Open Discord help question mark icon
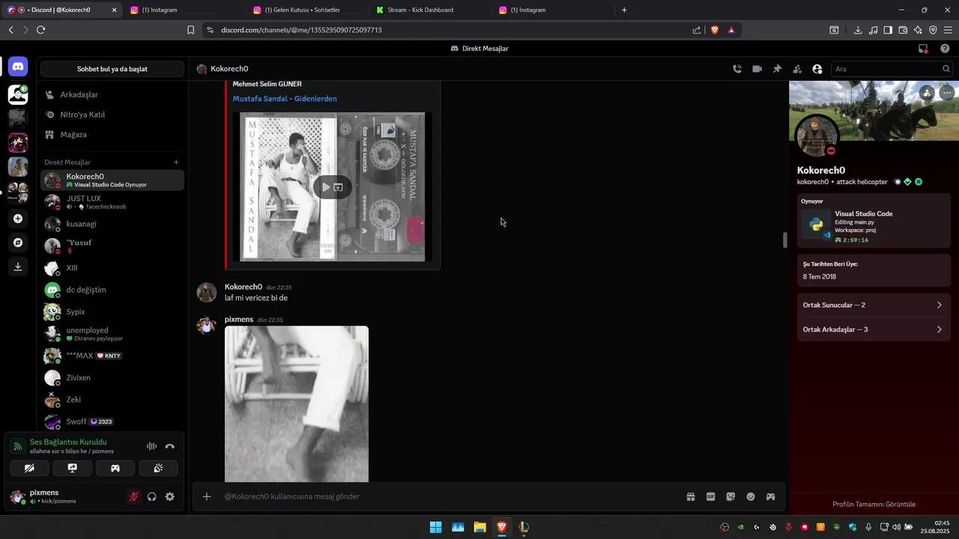The width and height of the screenshot is (959, 539). [945, 49]
